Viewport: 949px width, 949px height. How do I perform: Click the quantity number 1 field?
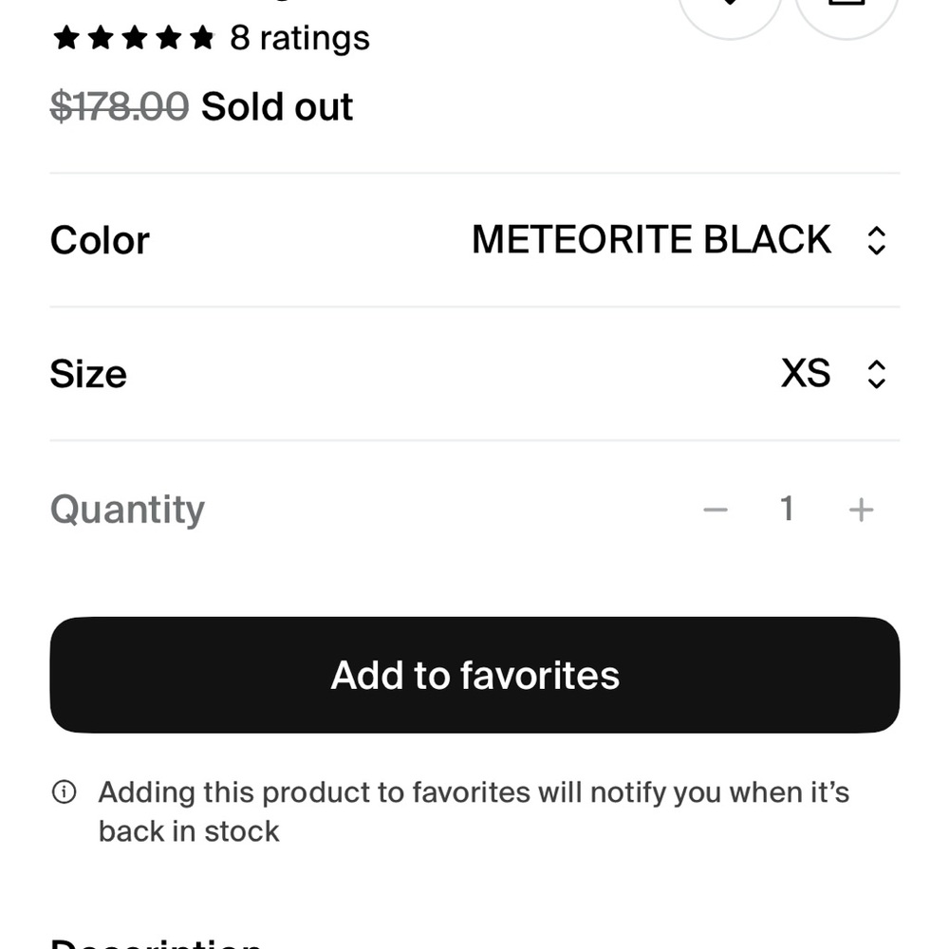click(786, 509)
